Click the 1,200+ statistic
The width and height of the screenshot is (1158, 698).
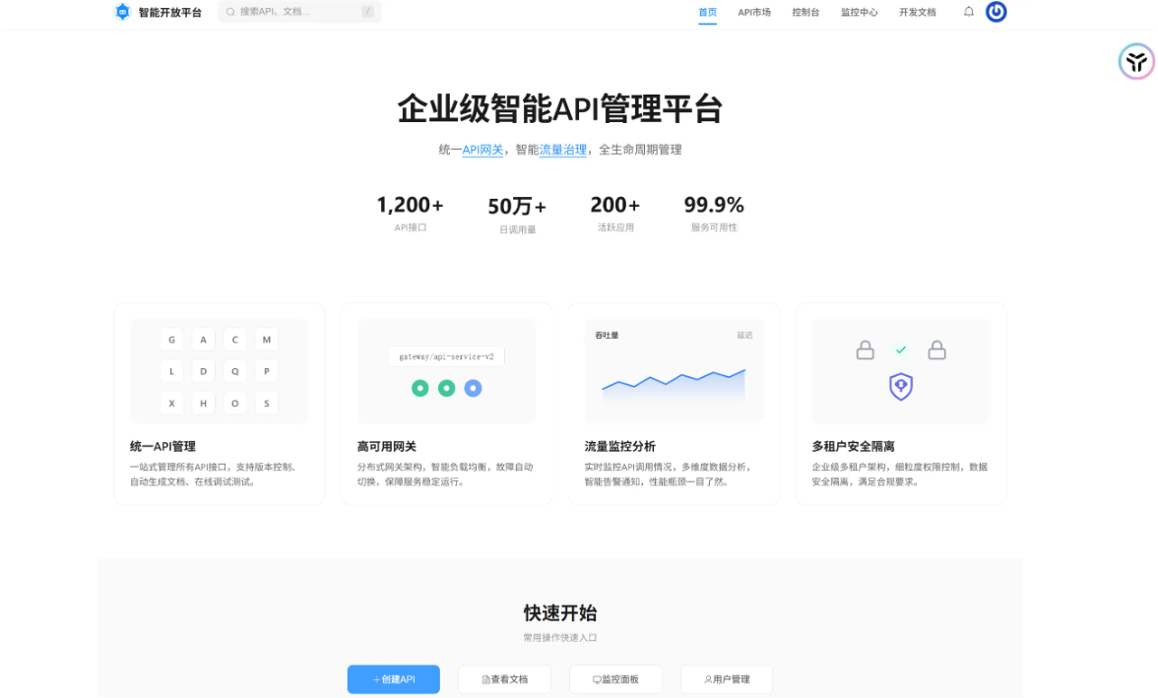[x=410, y=205]
